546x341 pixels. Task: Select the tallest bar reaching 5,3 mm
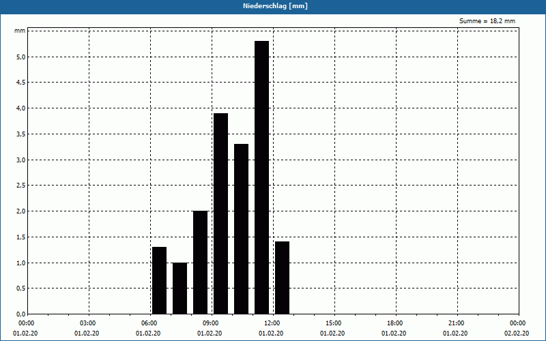click(262, 177)
